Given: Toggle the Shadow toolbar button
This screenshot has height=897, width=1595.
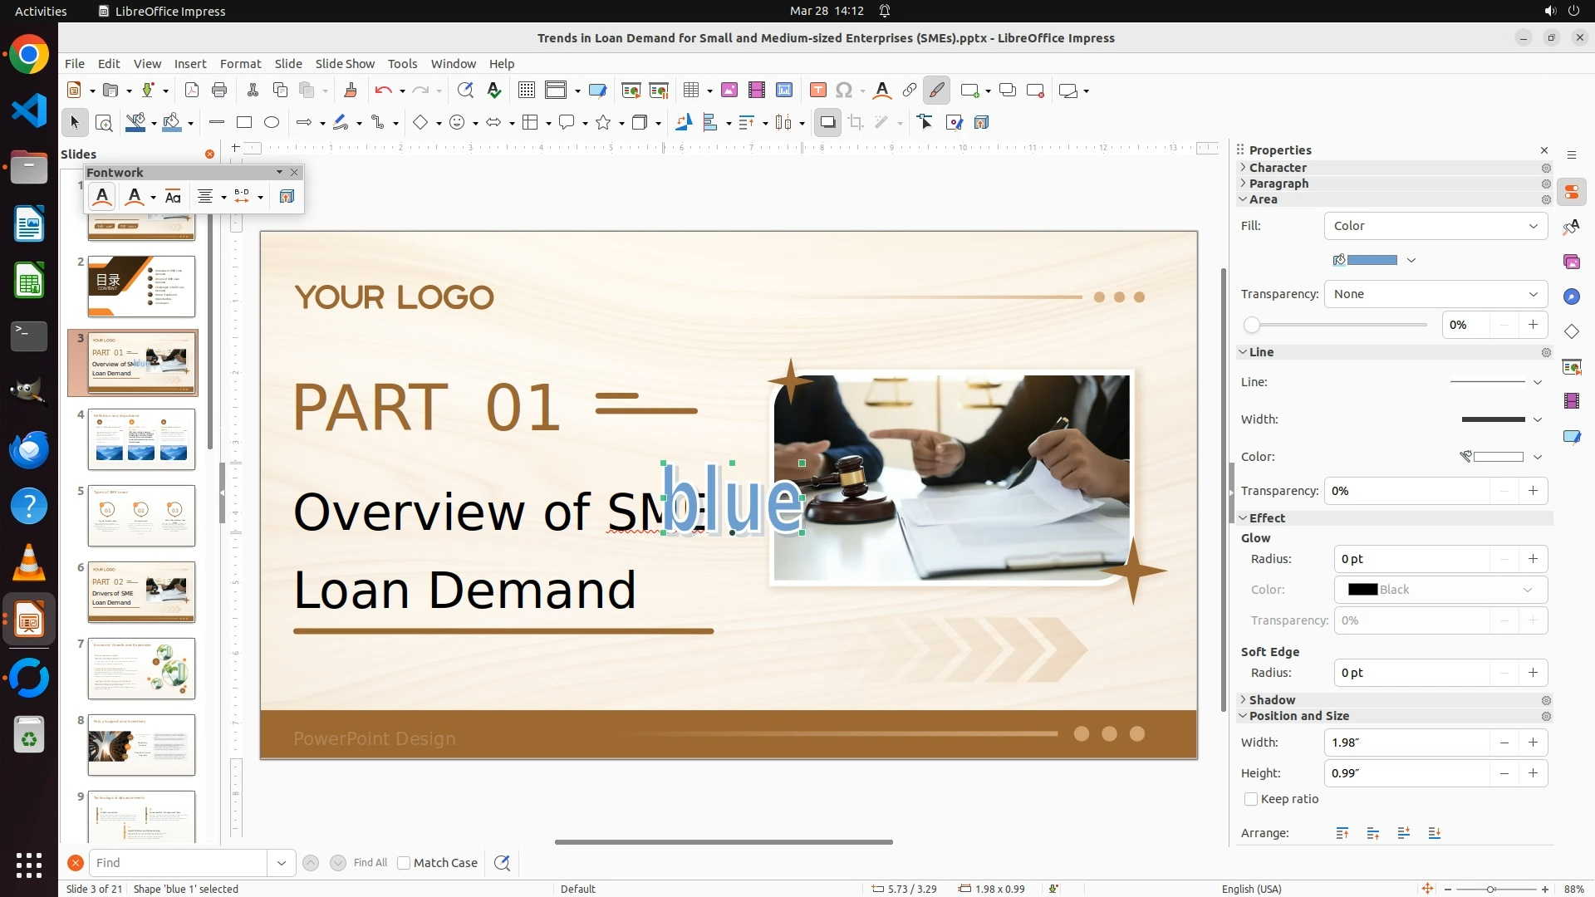Looking at the screenshot, I should point(827,123).
